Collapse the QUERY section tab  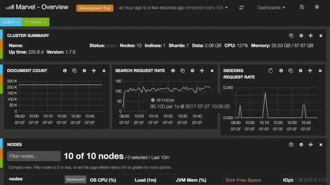11,22
